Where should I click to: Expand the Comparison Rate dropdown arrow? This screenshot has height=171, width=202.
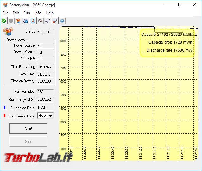(51, 116)
